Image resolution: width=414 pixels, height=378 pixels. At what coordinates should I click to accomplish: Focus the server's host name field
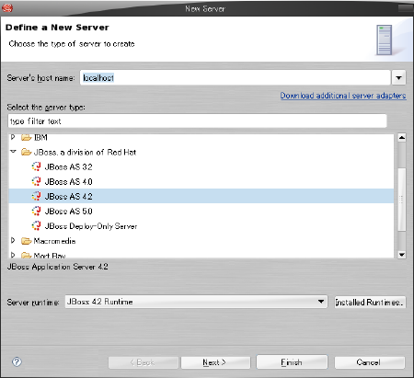(236, 78)
